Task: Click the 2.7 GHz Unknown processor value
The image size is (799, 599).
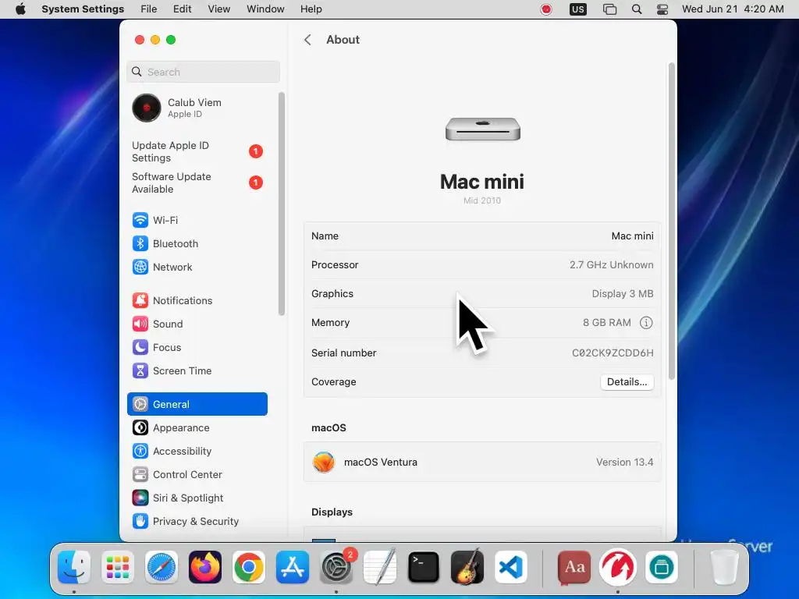Action: [x=612, y=265]
